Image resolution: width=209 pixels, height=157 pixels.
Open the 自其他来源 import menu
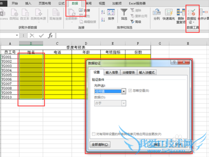pos(38,15)
